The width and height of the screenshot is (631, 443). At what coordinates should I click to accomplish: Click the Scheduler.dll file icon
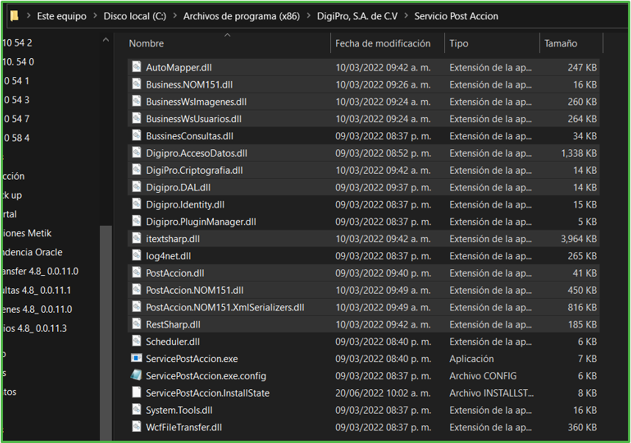click(x=136, y=341)
